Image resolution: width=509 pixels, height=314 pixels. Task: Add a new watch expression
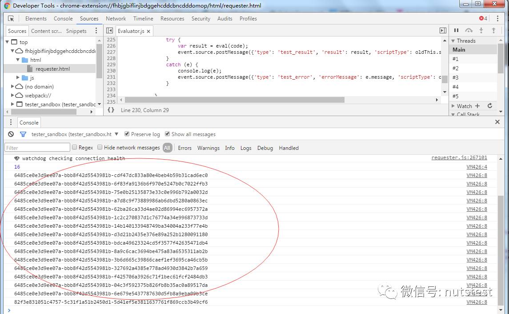point(477,106)
